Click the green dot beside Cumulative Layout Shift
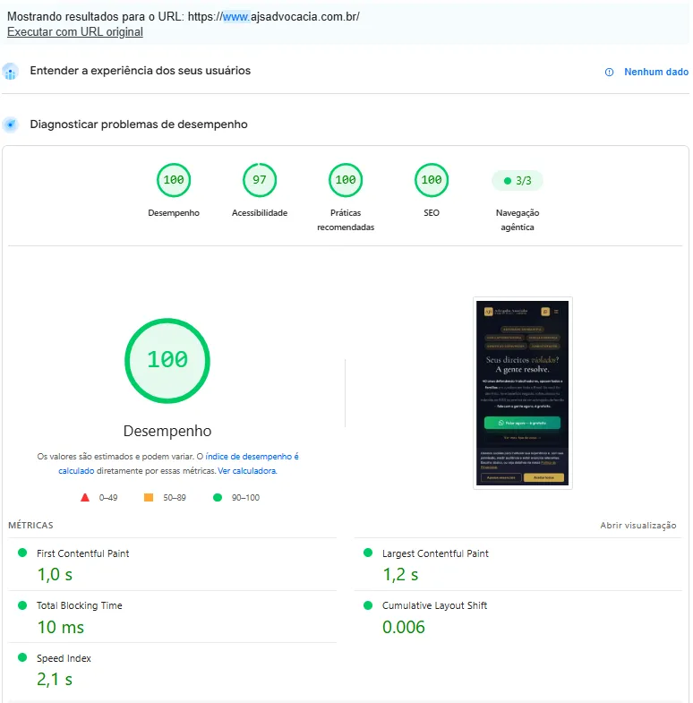This screenshot has width=693, height=703. (x=368, y=605)
